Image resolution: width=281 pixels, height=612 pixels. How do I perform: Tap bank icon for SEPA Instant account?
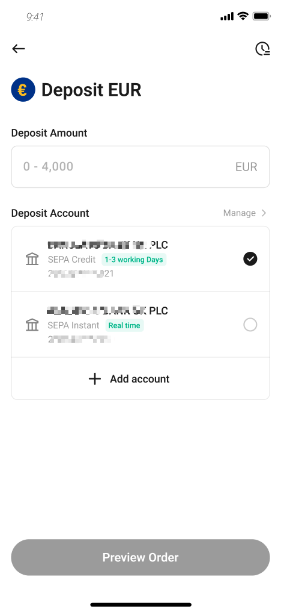click(x=32, y=325)
